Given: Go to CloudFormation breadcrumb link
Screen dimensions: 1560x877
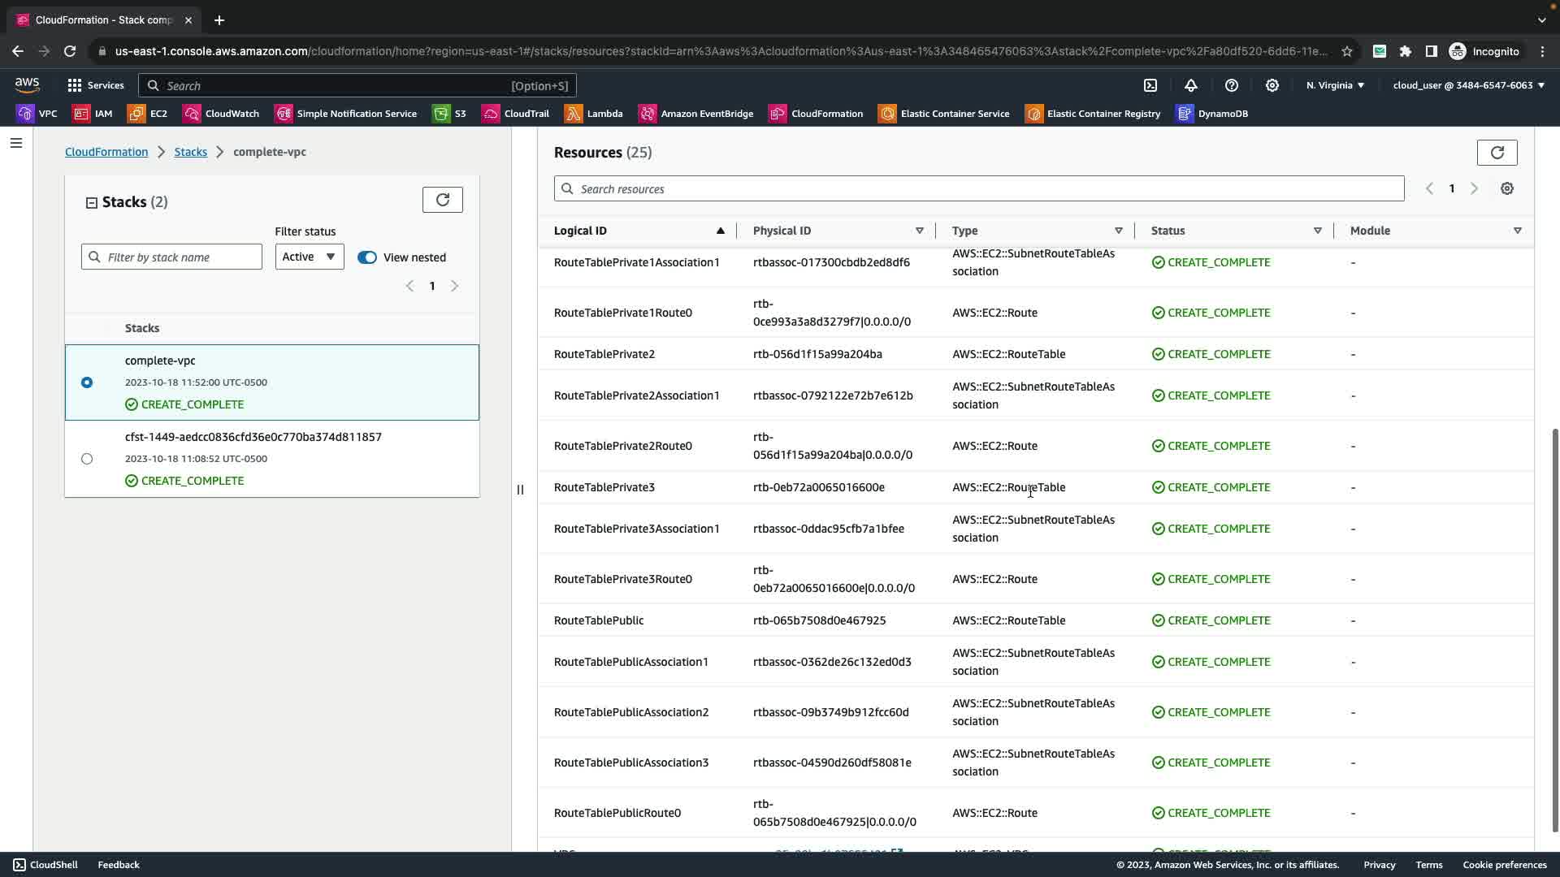Looking at the screenshot, I should [x=106, y=152].
